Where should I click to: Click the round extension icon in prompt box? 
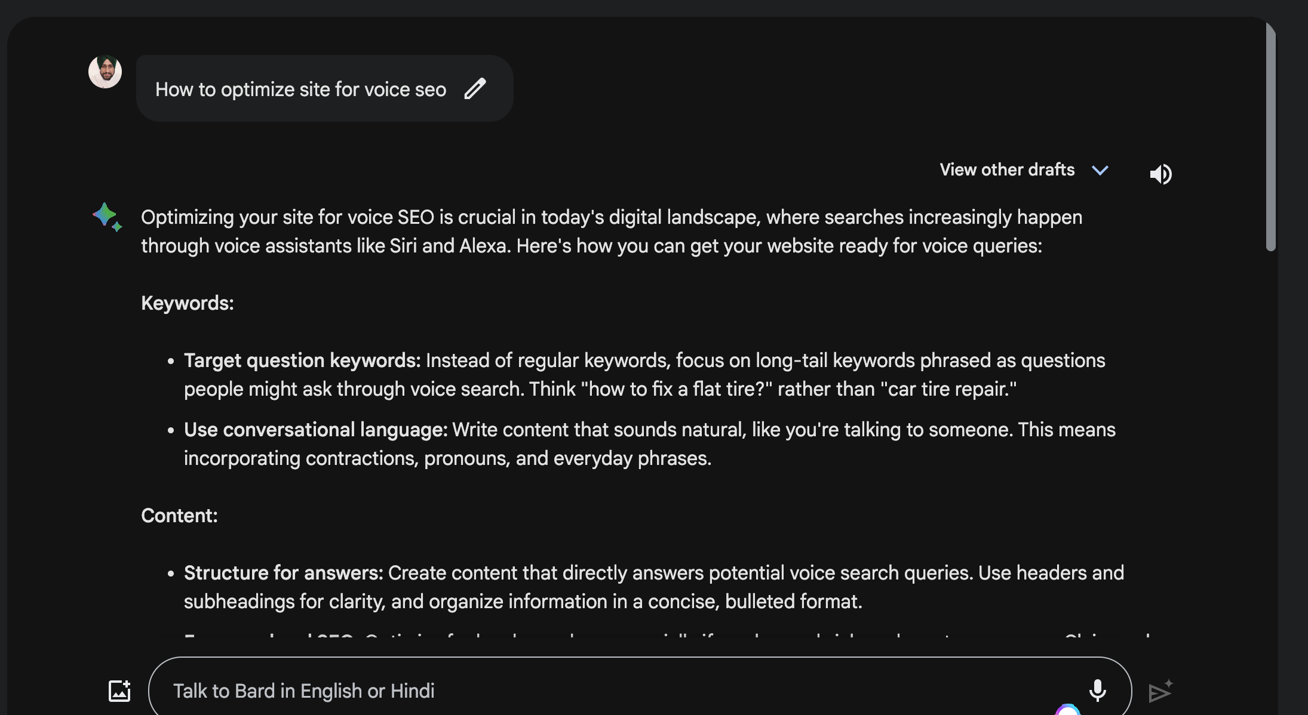point(1067,710)
